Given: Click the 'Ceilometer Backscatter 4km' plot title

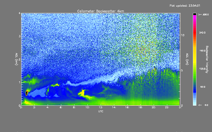Looking at the screenshot, I should (x=100, y=11).
